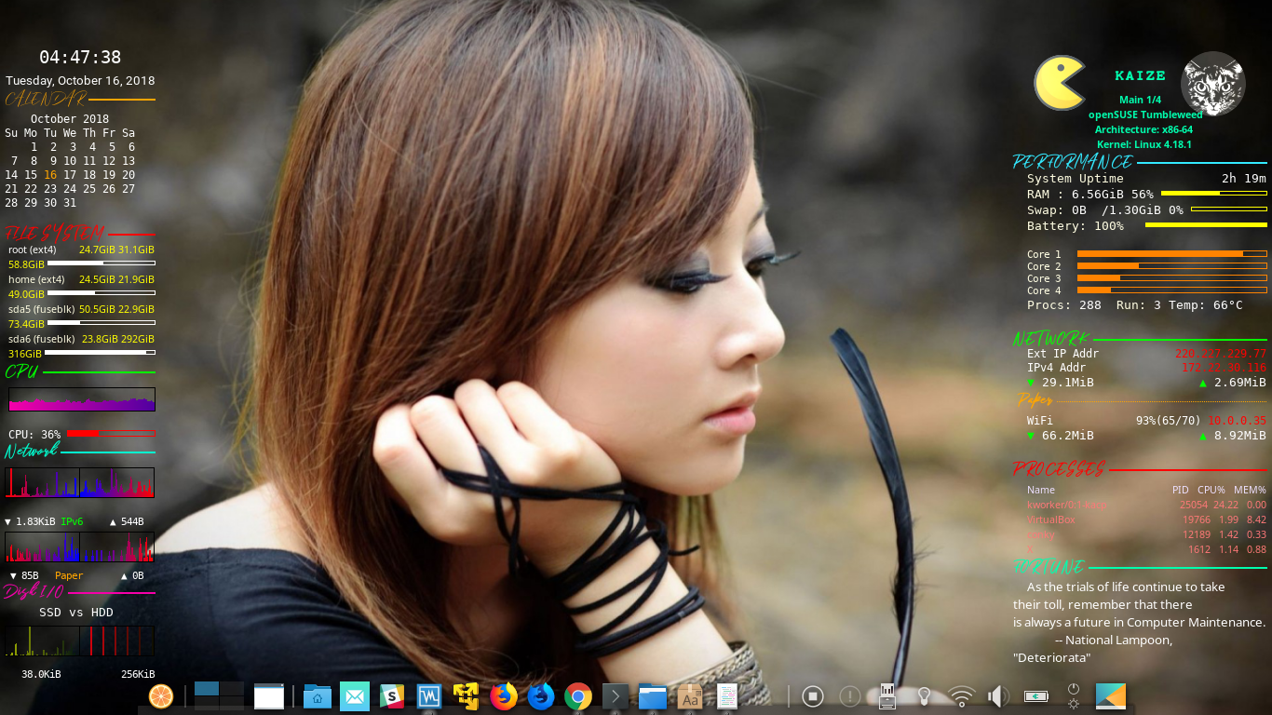Click the 'Core 1' usage bar
This screenshot has height=715, width=1272.
click(1172, 253)
